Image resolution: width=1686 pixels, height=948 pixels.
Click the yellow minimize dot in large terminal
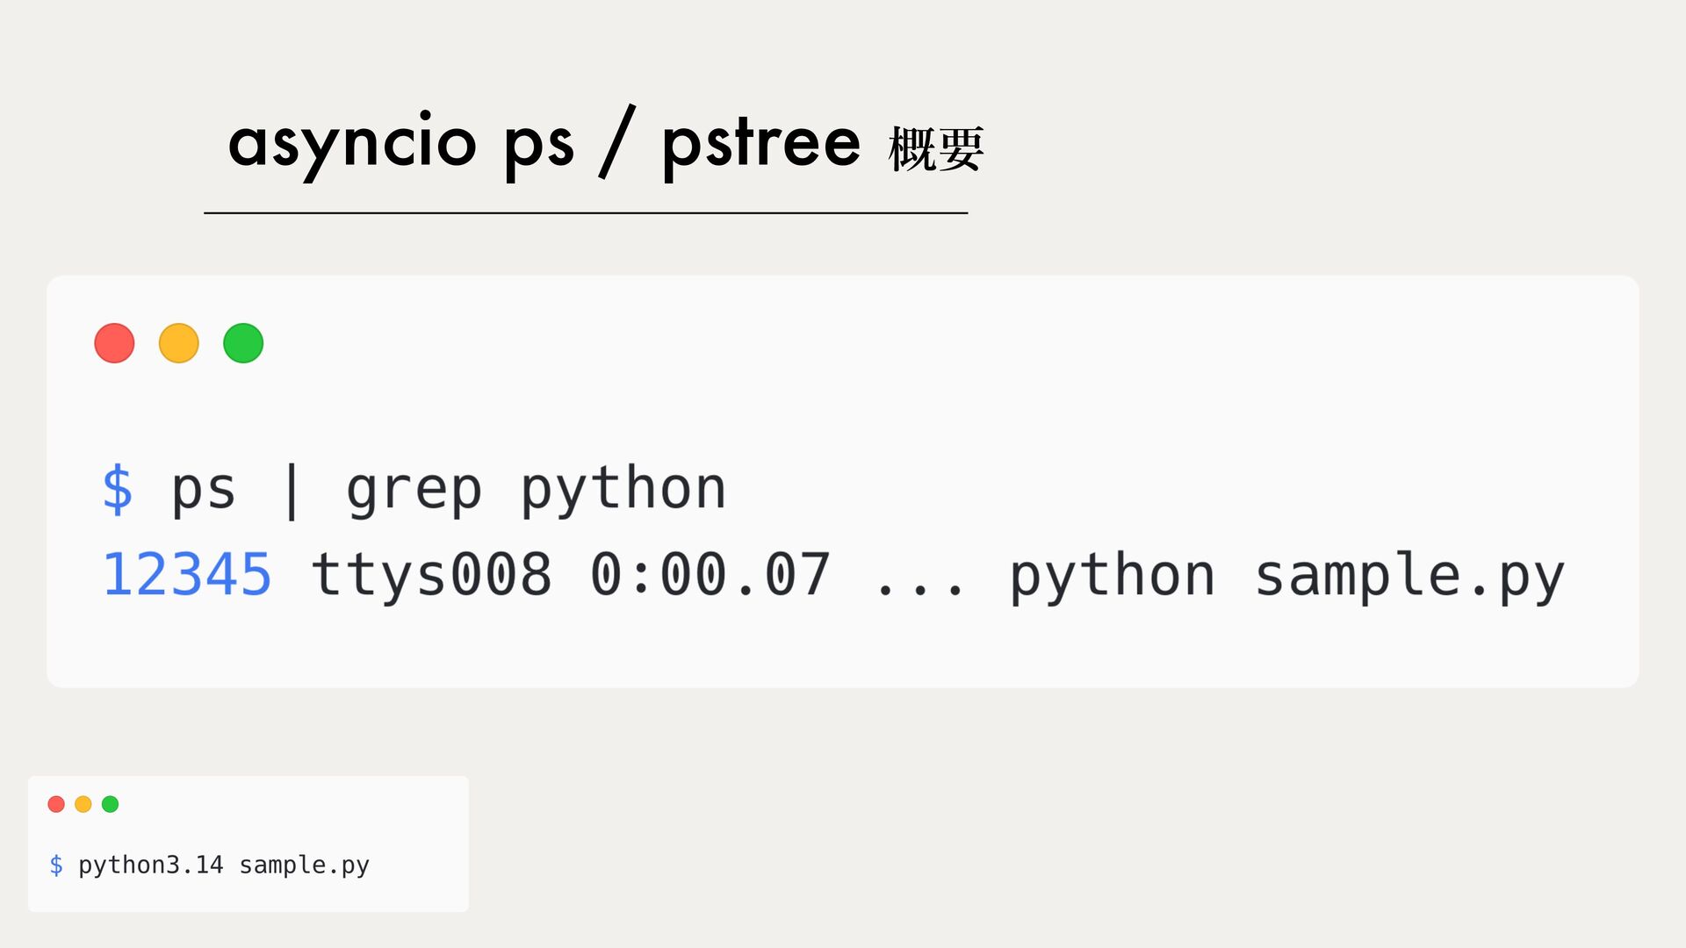click(x=179, y=343)
